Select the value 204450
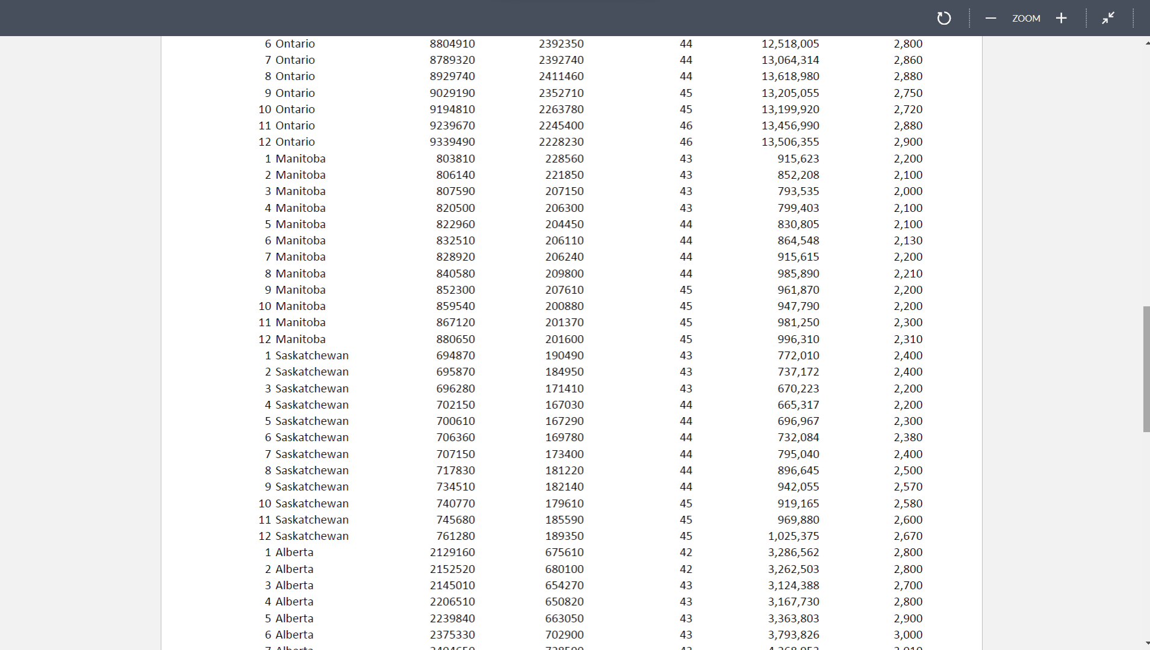 click(x=565, y=224)
